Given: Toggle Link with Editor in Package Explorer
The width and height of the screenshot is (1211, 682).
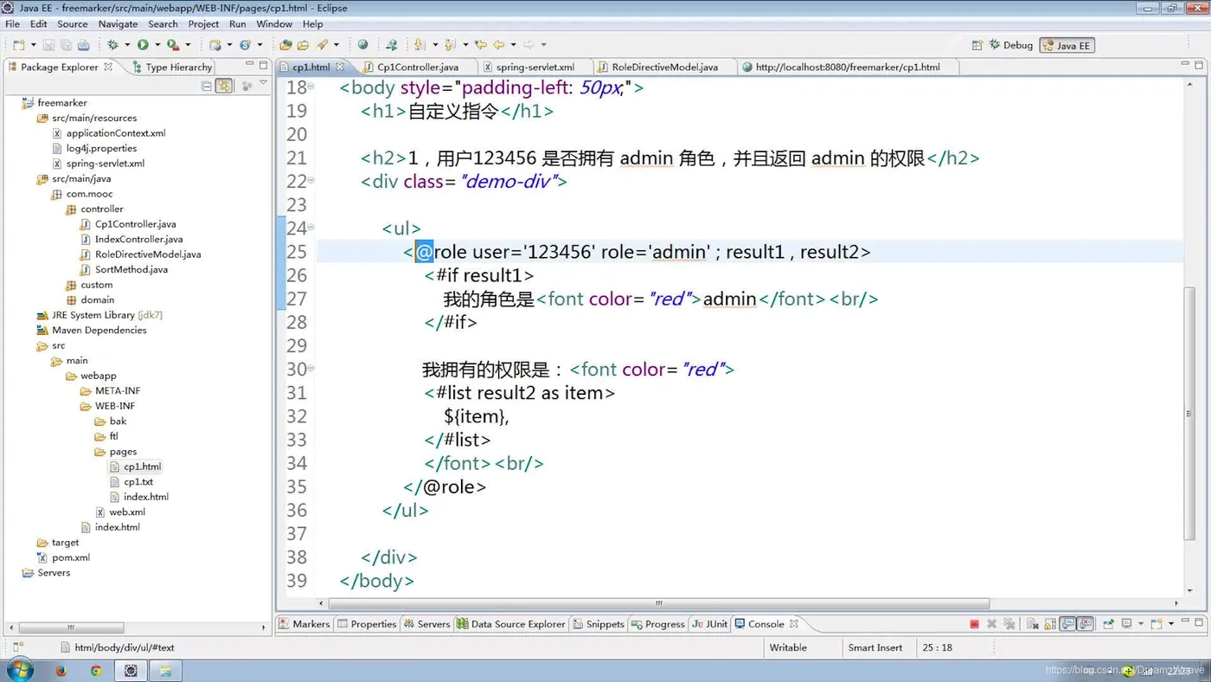Looking at the screenshot, I should (x=224, y=86).
